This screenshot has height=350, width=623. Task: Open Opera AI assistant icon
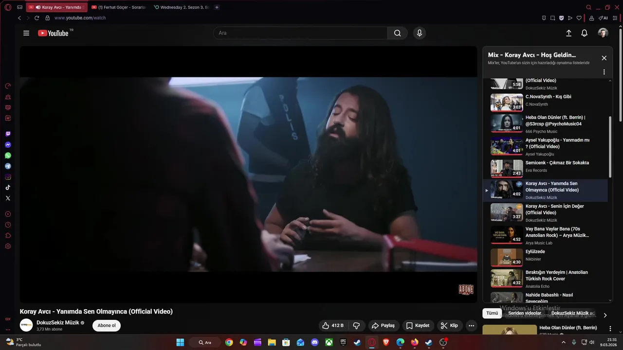(603, 18)
